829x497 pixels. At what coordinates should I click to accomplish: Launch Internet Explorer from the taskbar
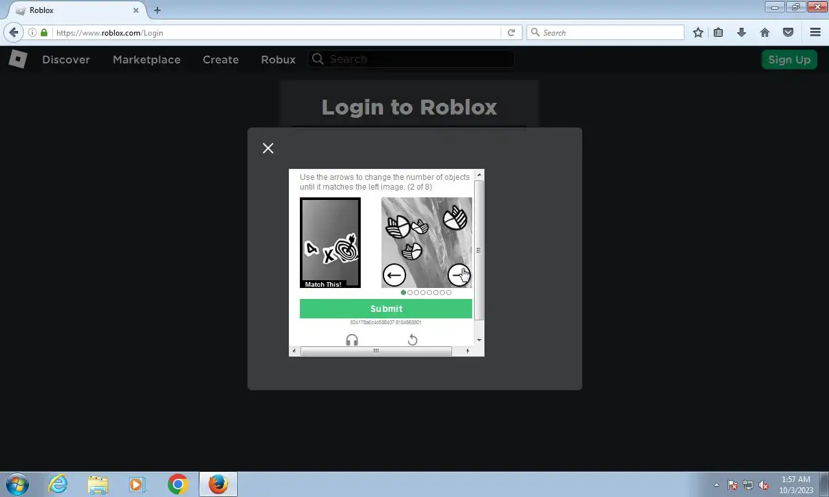[58, 484]
